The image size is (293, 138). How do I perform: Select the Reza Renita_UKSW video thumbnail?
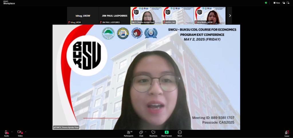point(209,16)
